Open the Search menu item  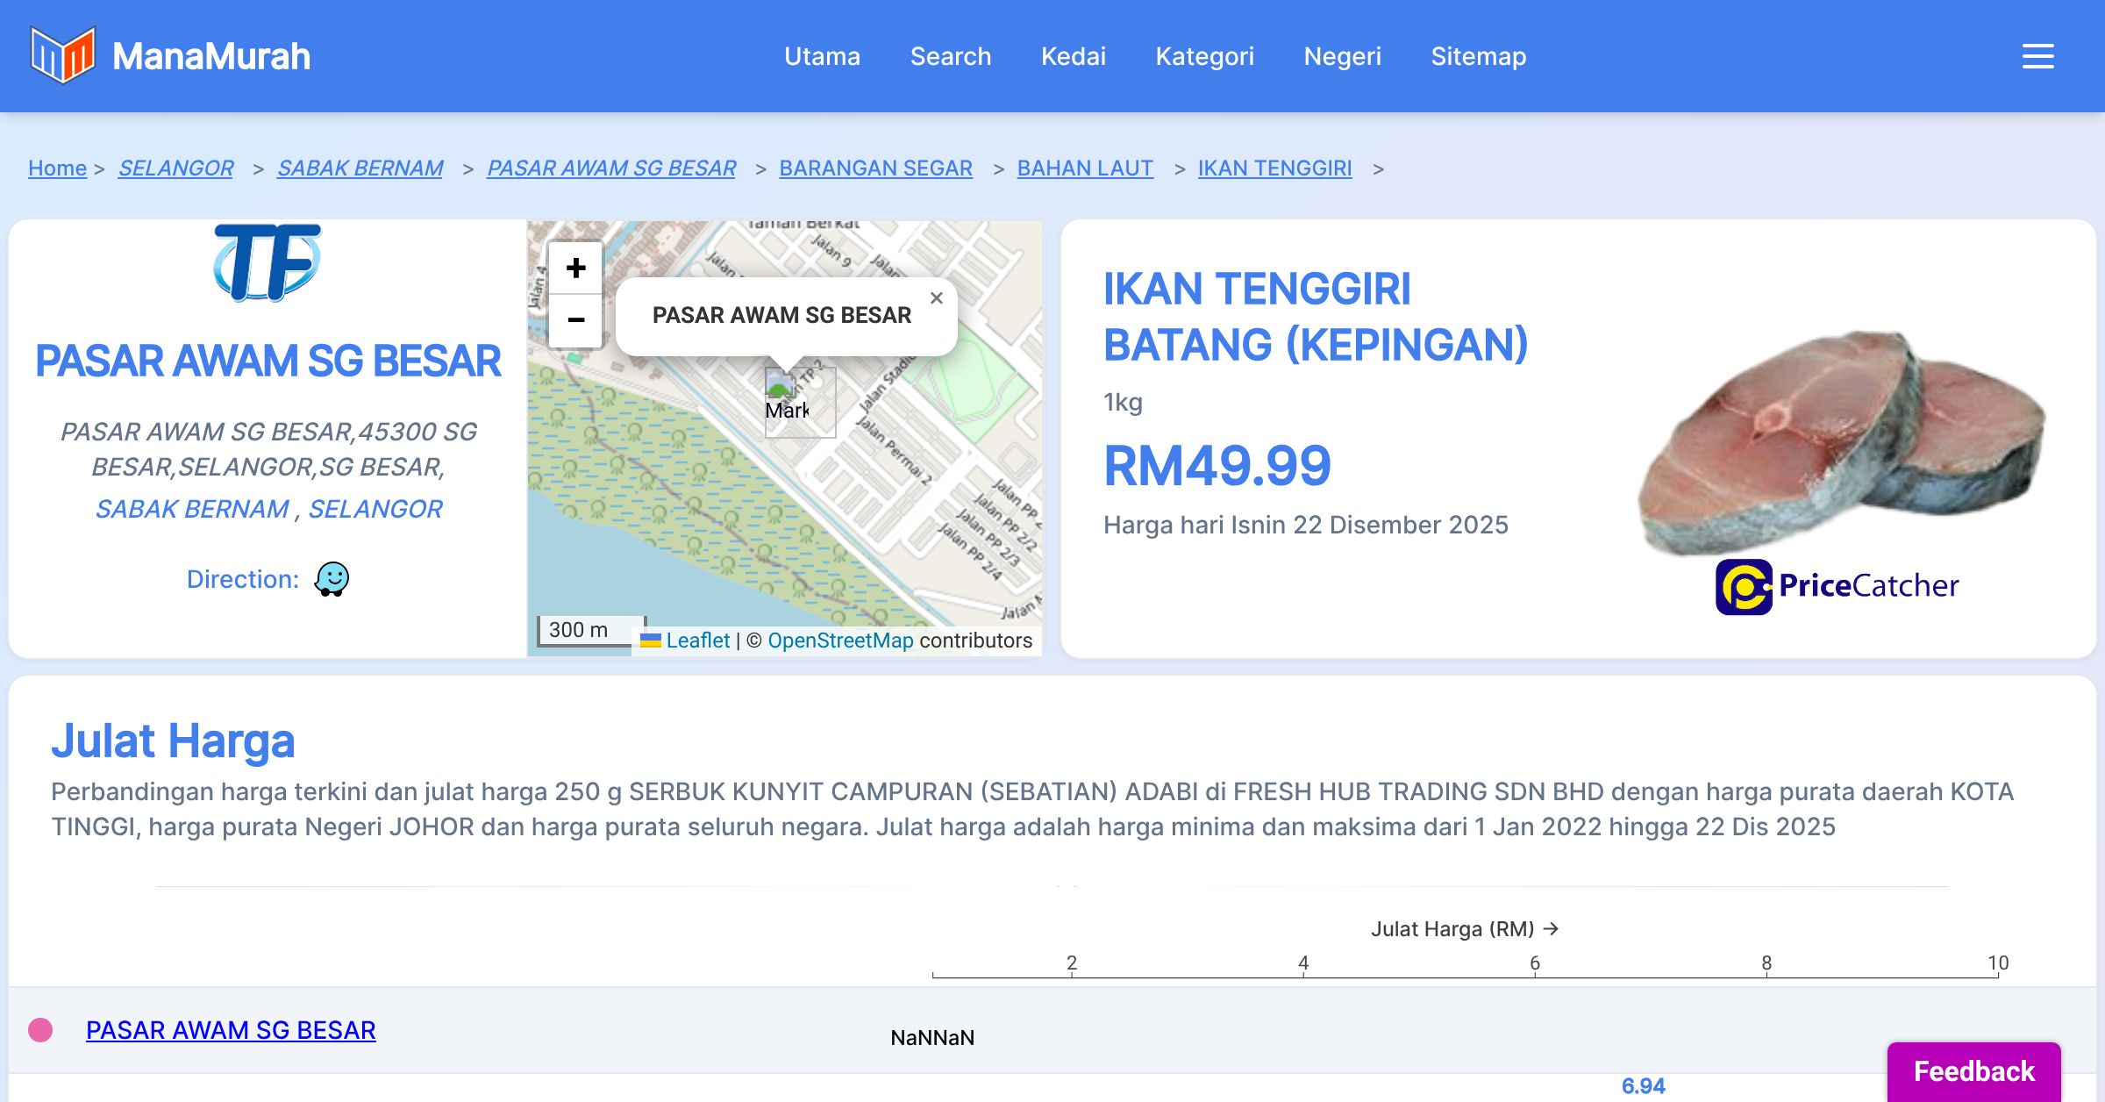[950, 56]
